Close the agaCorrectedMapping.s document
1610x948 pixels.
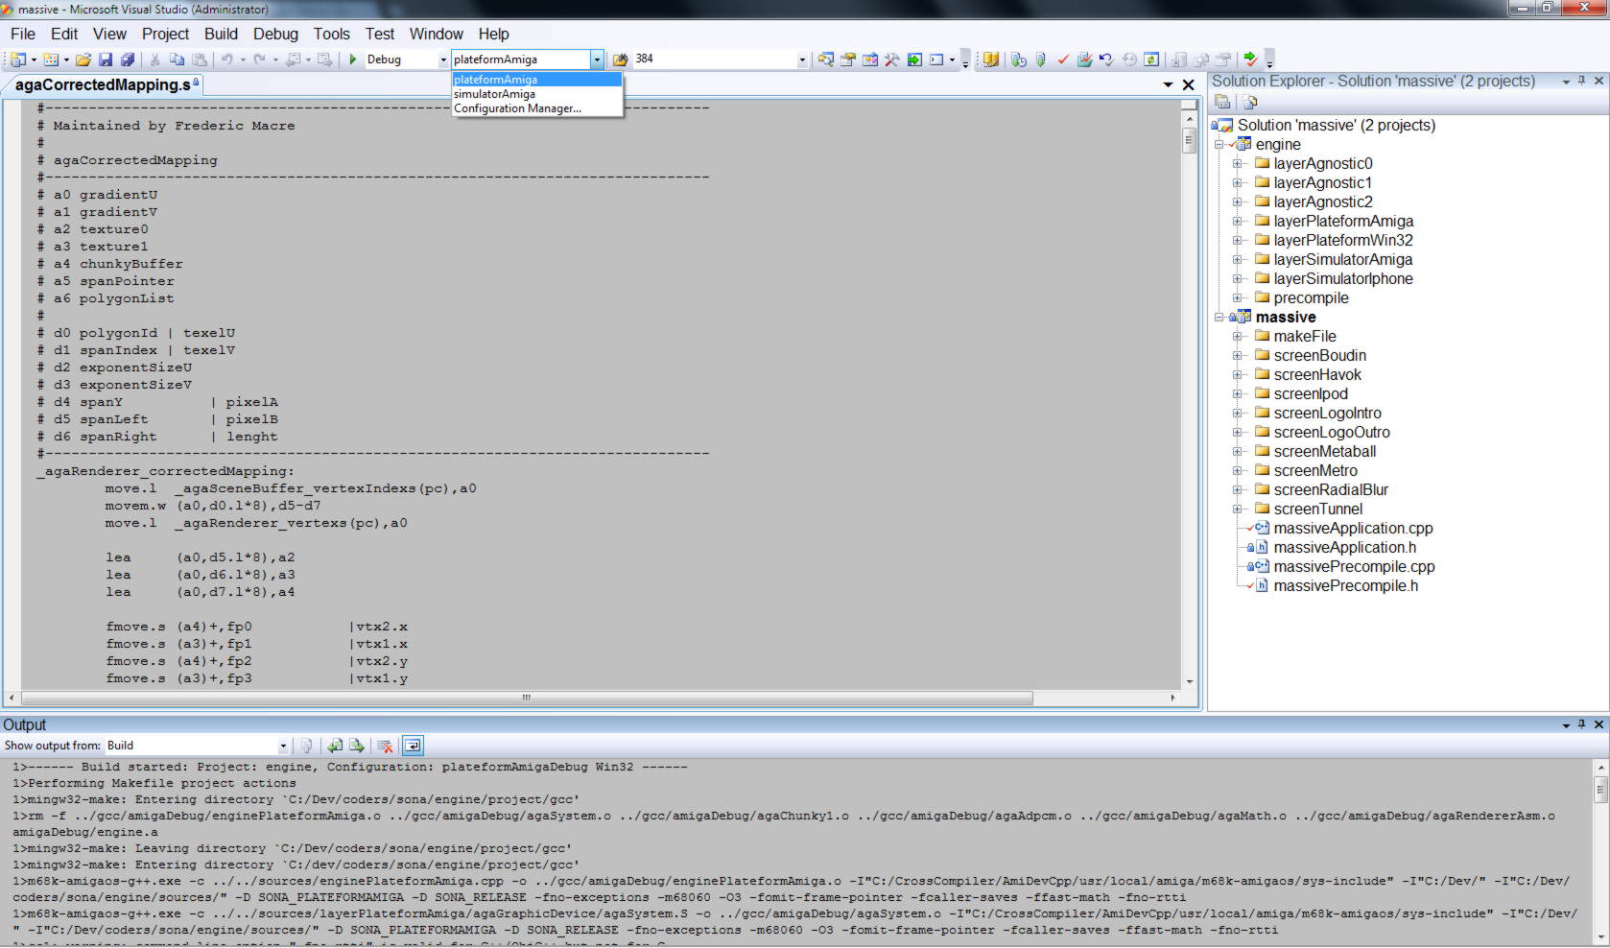(1188, 84)
